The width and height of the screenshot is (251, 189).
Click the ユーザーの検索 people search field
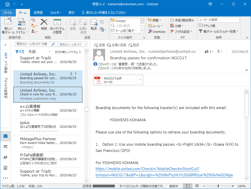click(x=219, y=20)
